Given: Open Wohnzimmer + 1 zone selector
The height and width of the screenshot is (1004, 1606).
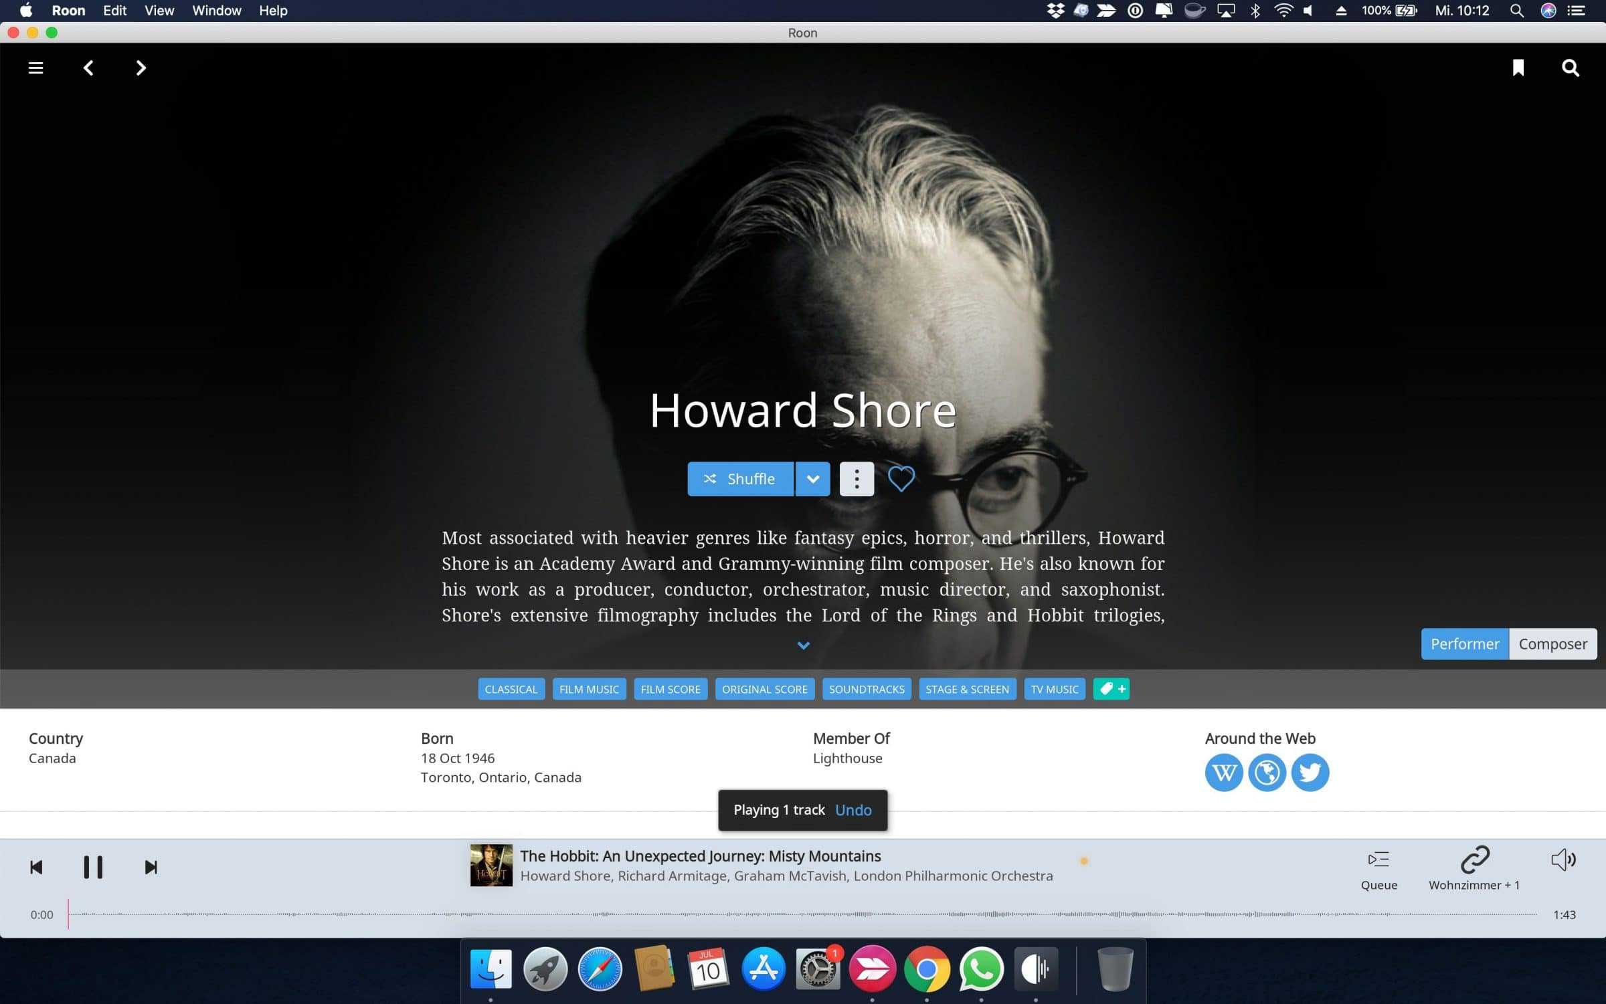Looking at the screenshot, I should (x=1474, y=870).
